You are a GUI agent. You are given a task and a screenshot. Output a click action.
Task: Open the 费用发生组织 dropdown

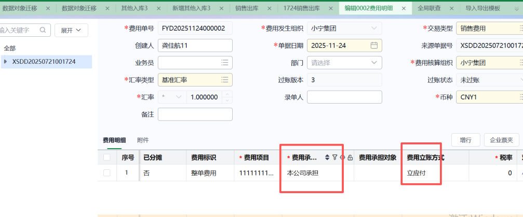(374, 28)
